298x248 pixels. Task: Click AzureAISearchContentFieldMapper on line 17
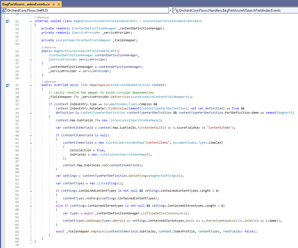83,40
